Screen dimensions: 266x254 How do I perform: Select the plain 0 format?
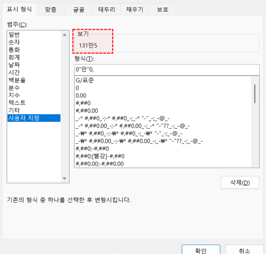163,88
